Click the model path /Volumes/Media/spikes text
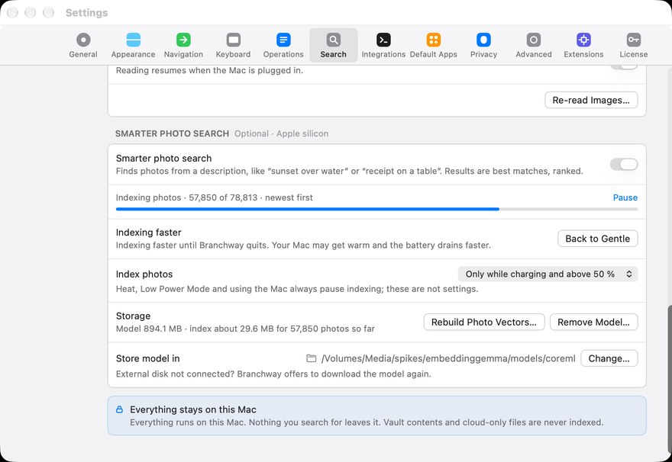This screenshot has width=672, height=462. pyautogui.click(x=448, y=358)
